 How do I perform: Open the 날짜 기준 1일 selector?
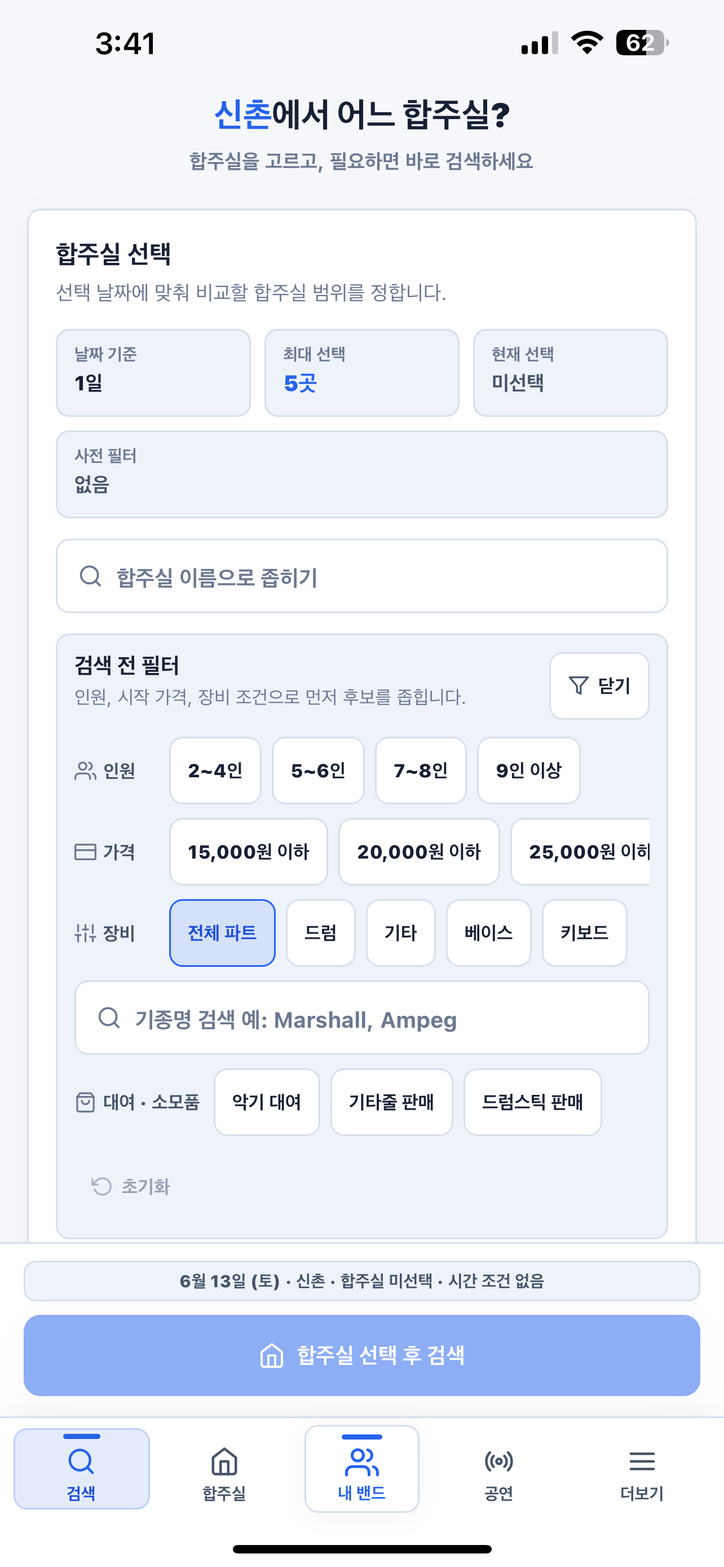pos(153,373)
